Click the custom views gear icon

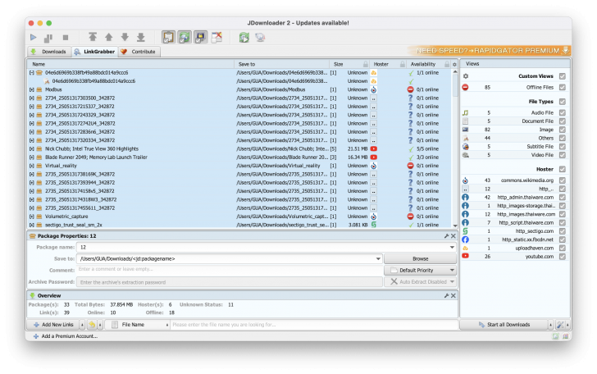pos(466,76)
